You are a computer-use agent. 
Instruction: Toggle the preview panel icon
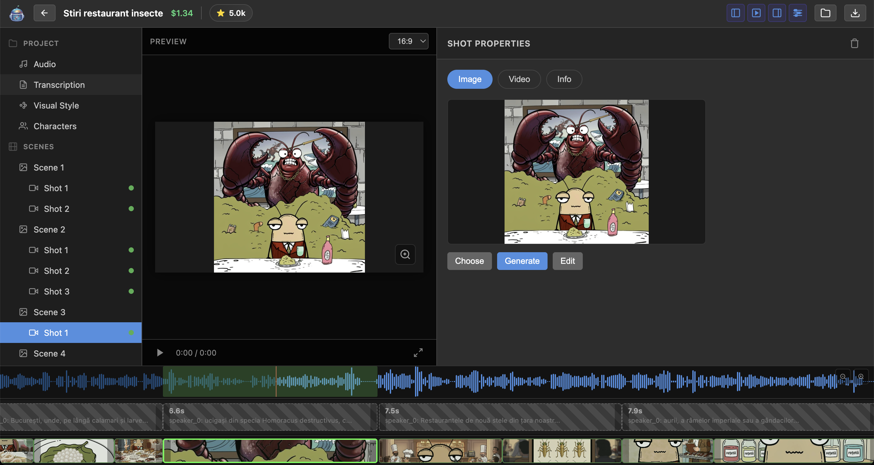756,13
